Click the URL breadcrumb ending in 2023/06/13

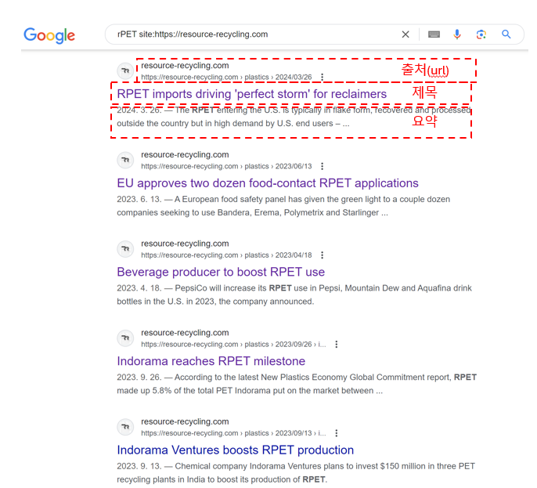226,166
